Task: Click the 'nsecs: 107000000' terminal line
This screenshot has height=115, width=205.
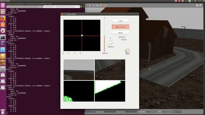Action: (18, 11)
